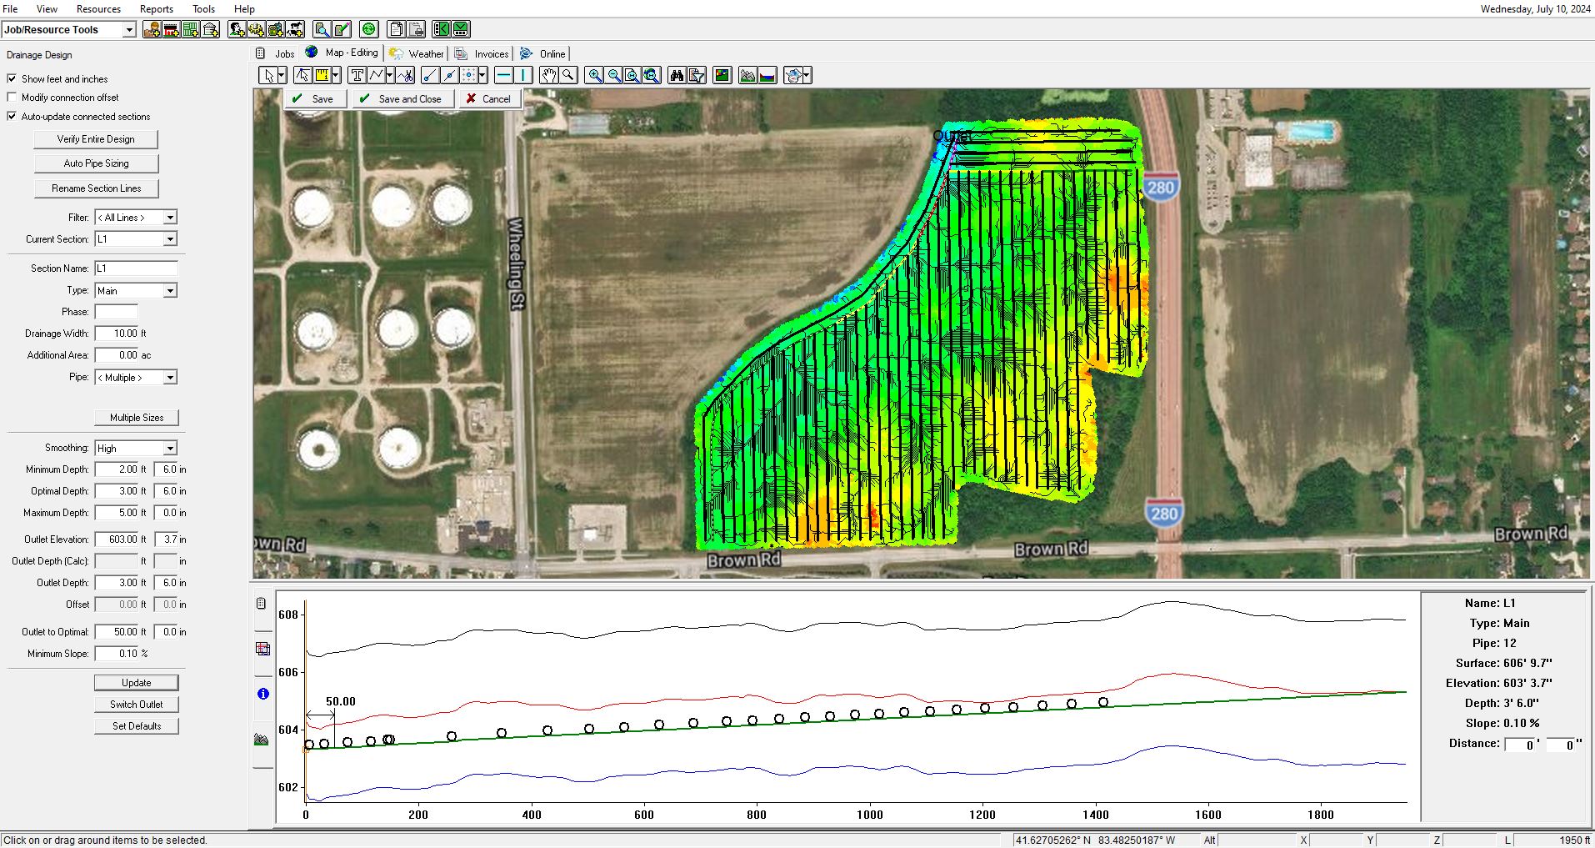This screenshot has width=1595, height=848.
Task: Open the Smoothing 'High' dropdown
Action: point(170,449)
